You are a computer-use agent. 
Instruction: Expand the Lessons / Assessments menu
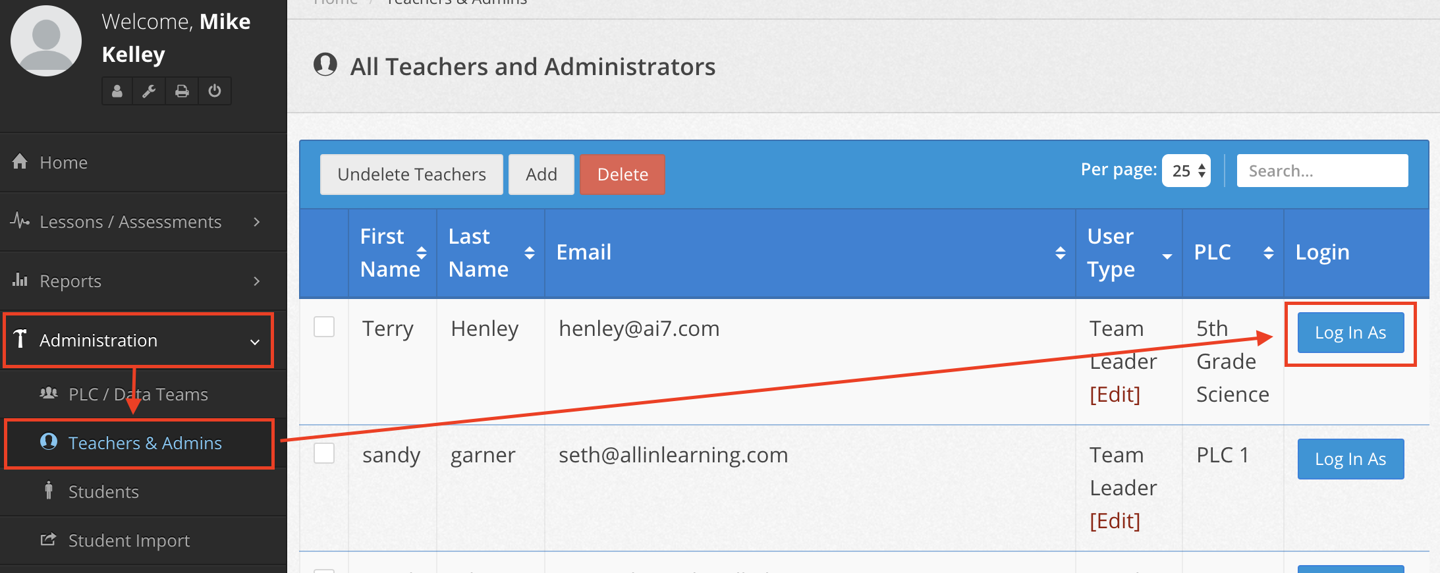pyautogui.click(x=143, y=221)
